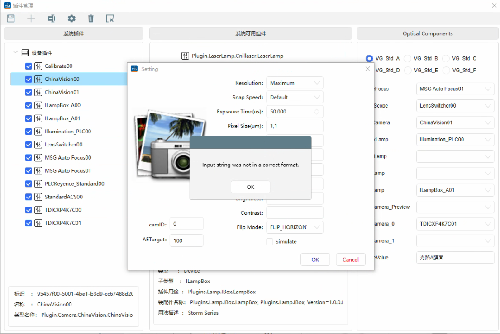This screenshot has height=334, width=500.
Task: Click the rename device icon in toolbar
Action: [51, 19]
